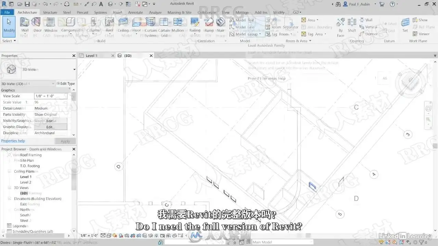Collapse the Elevations (Building Elevation) node

[9, 199]
